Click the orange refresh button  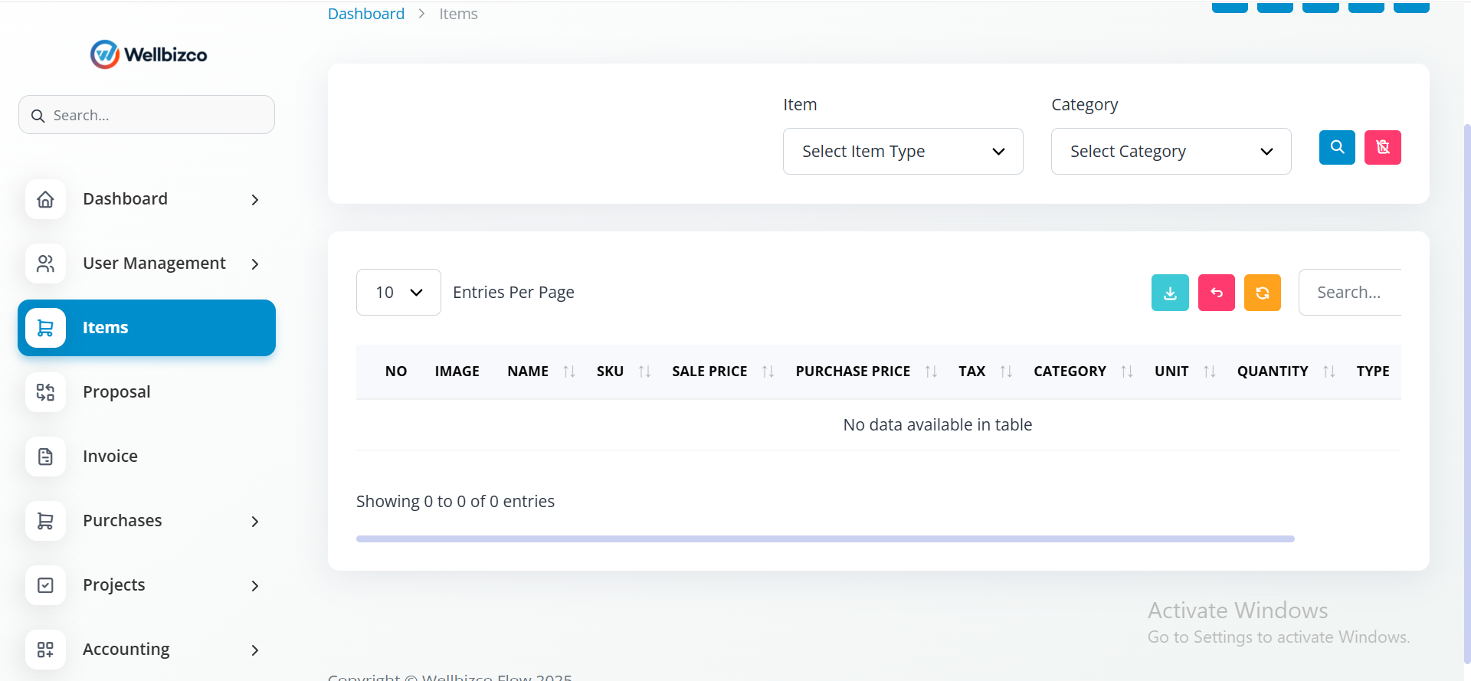point(1263,293)
